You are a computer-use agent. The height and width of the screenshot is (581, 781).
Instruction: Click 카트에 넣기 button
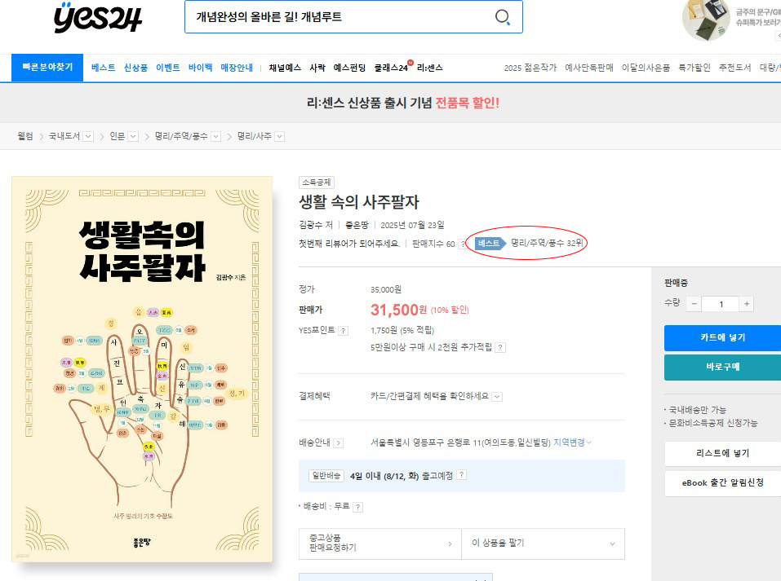tap(723, 337)
